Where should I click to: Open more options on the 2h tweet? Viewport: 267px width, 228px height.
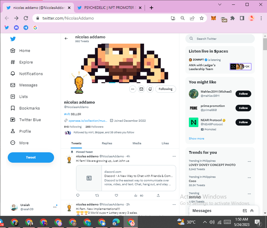174,204
